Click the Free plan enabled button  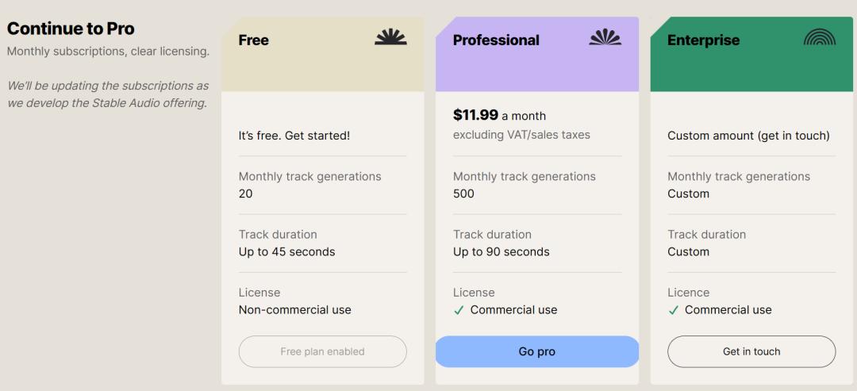tap(322, 351)
